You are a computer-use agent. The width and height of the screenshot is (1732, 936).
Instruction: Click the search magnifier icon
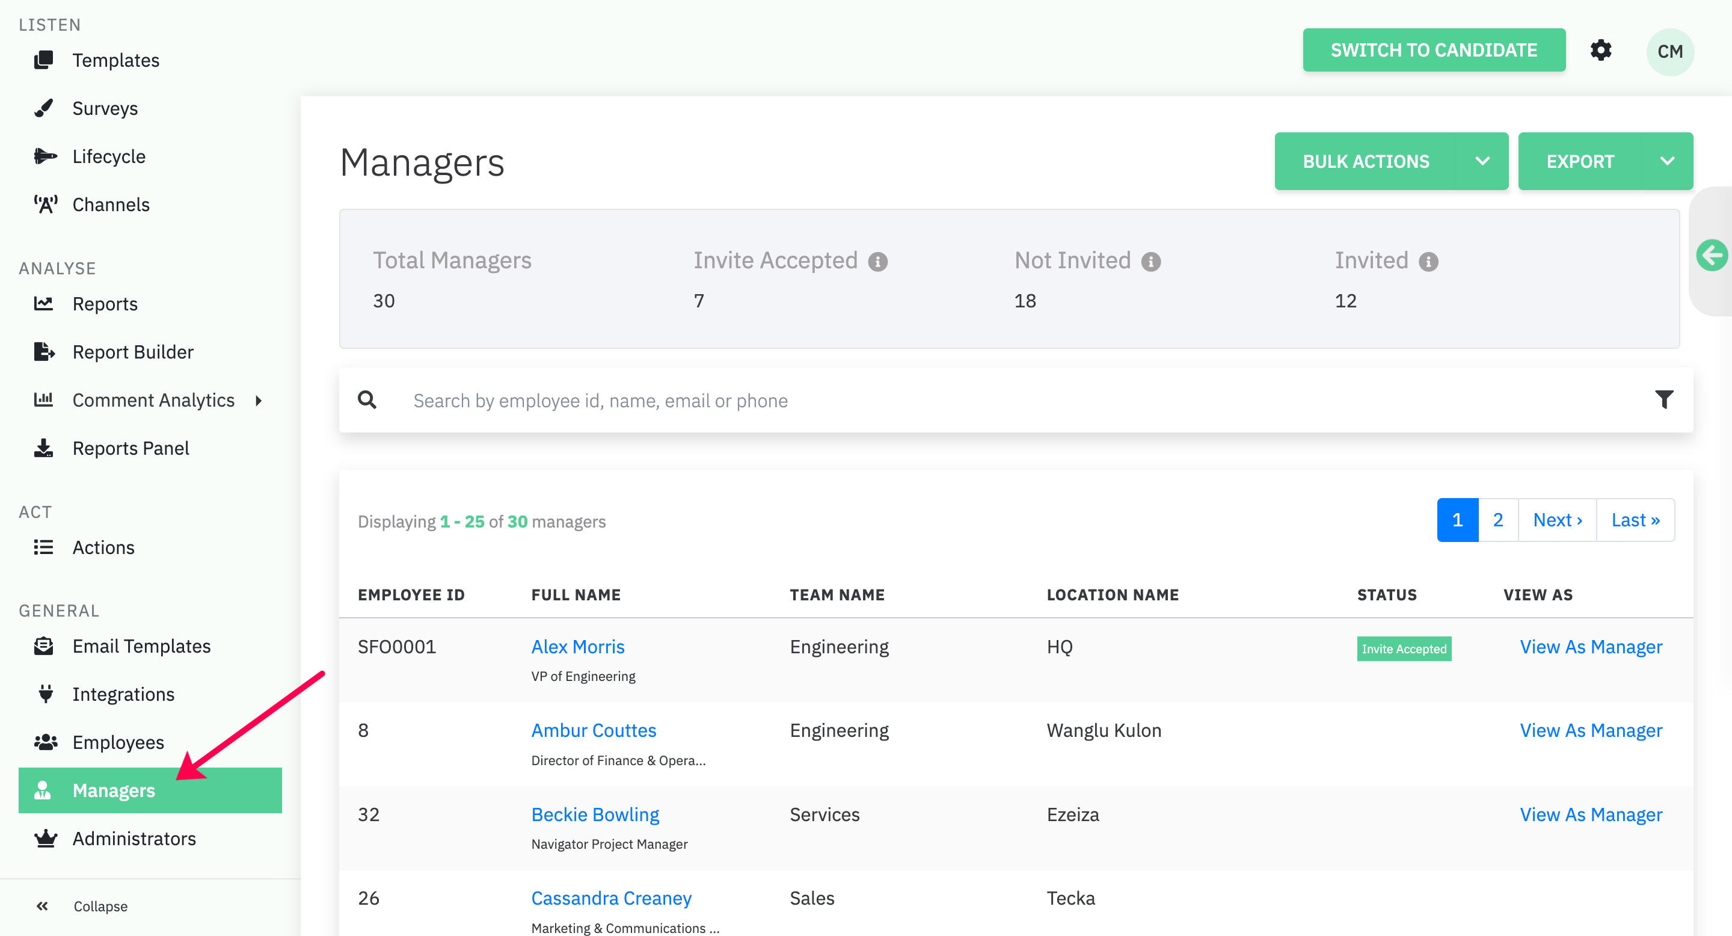tap(367, 400)
